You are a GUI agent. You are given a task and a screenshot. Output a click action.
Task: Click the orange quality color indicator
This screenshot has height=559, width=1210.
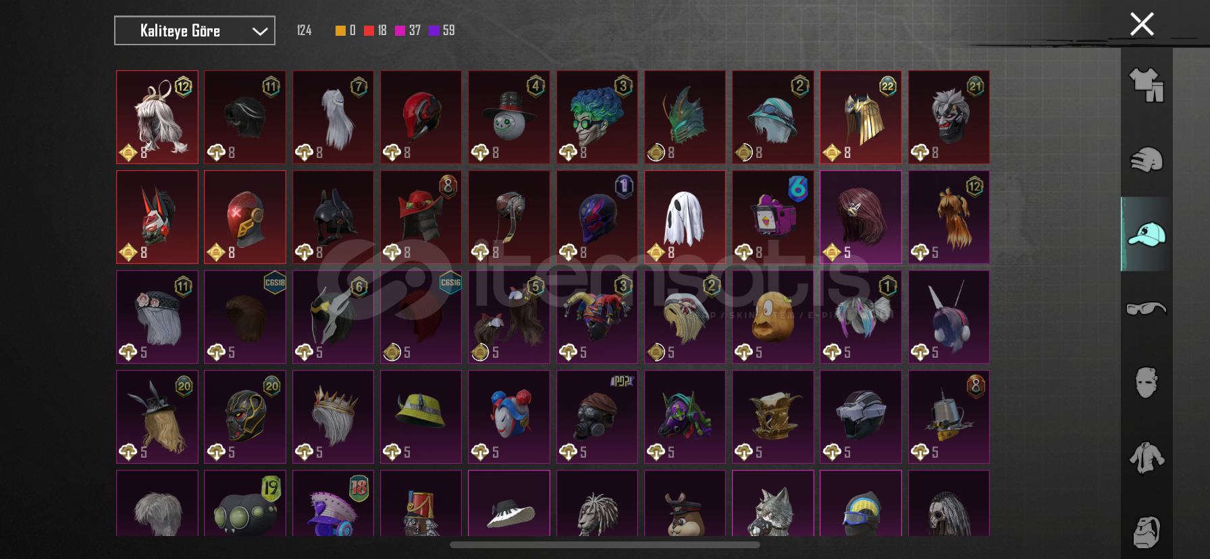pyautogui.click(x=340, y=30)
